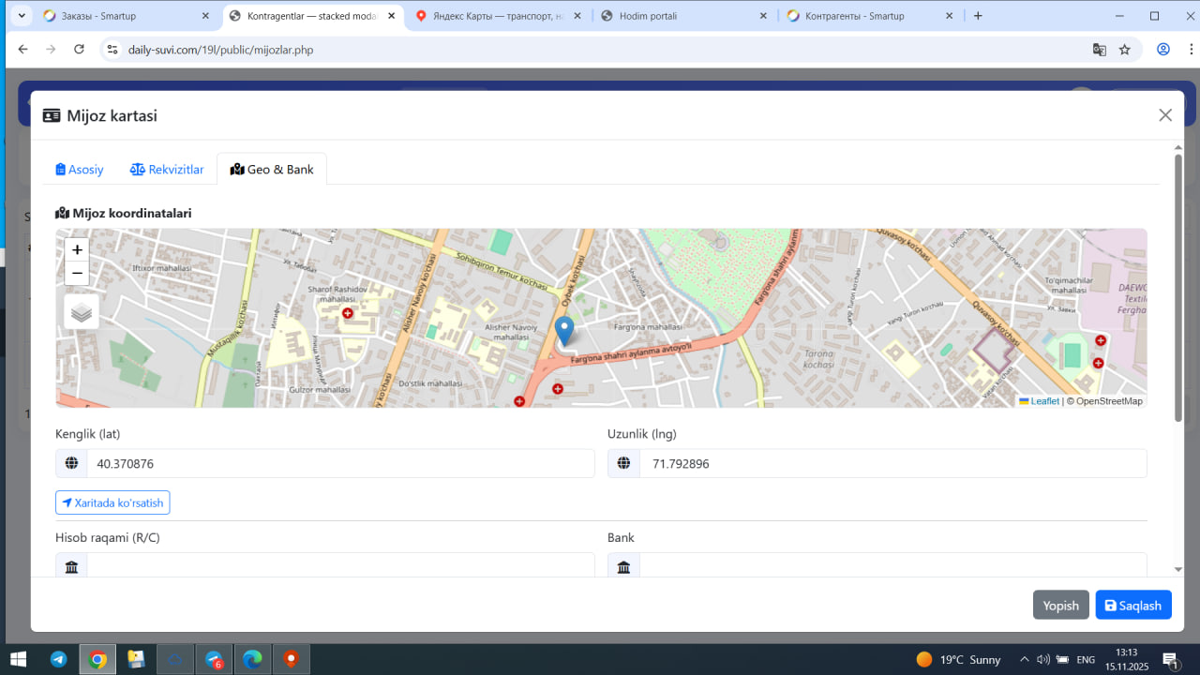
Task: Open the Windows Start menu
Action: pos(18,659)
